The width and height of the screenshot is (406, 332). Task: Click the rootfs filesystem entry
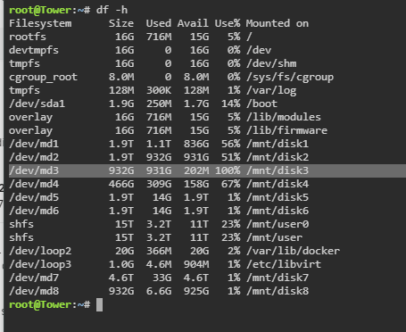pos(28,37)
